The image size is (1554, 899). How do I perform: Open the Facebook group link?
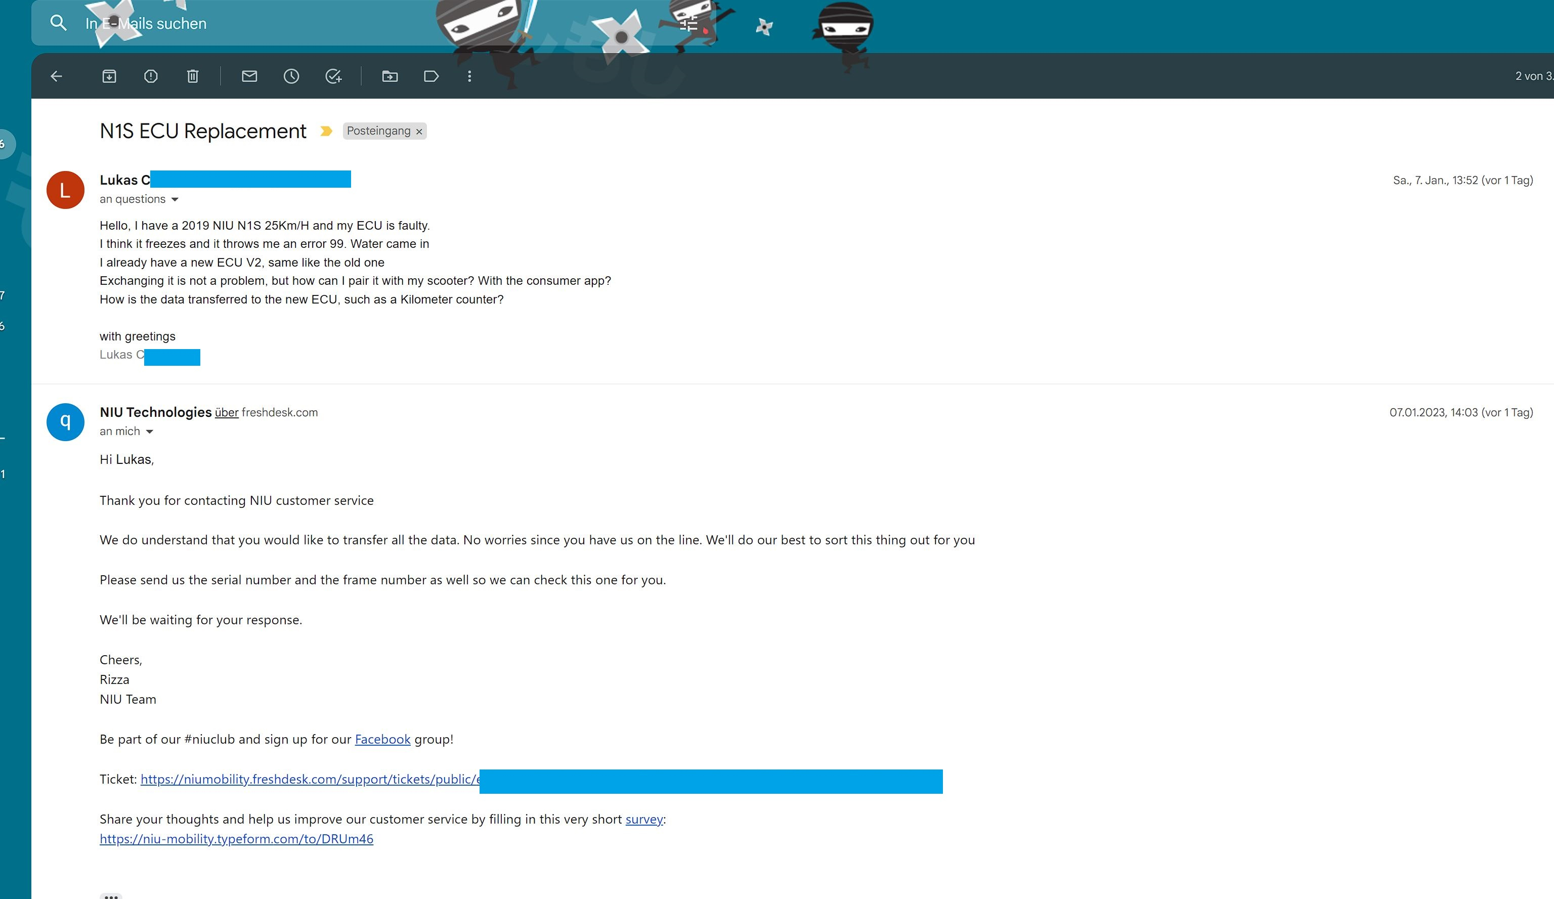pyautogui.click(x=382, y=739)
